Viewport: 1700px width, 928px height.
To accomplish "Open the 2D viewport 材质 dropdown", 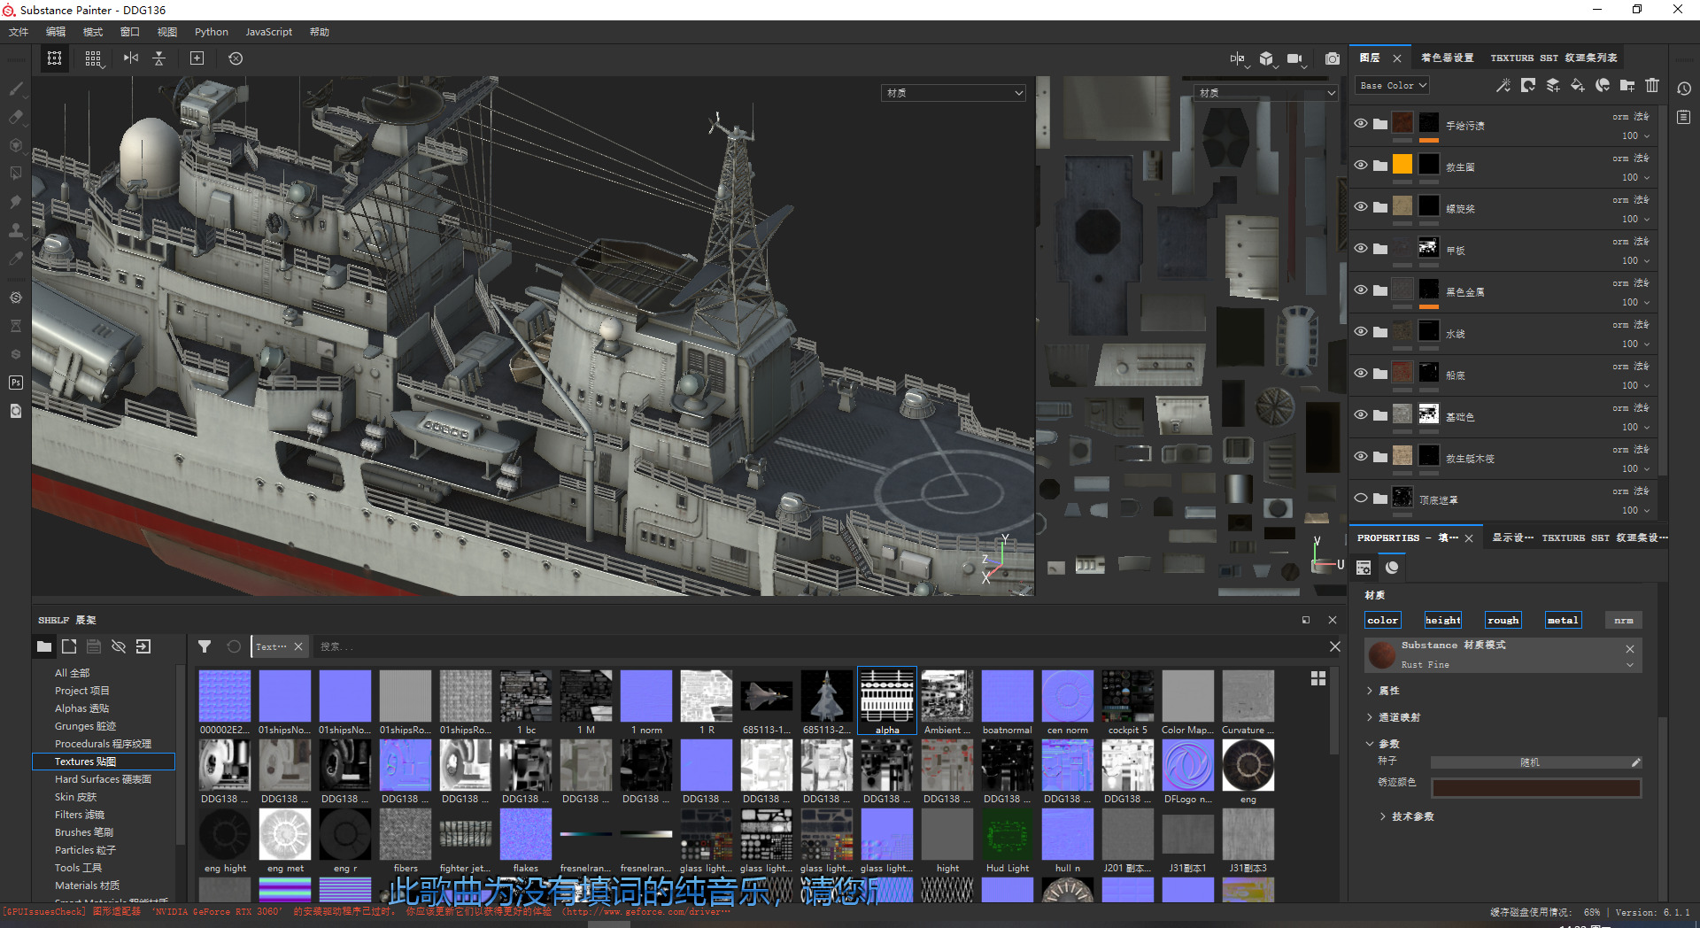I will [x=1265, y=93].
